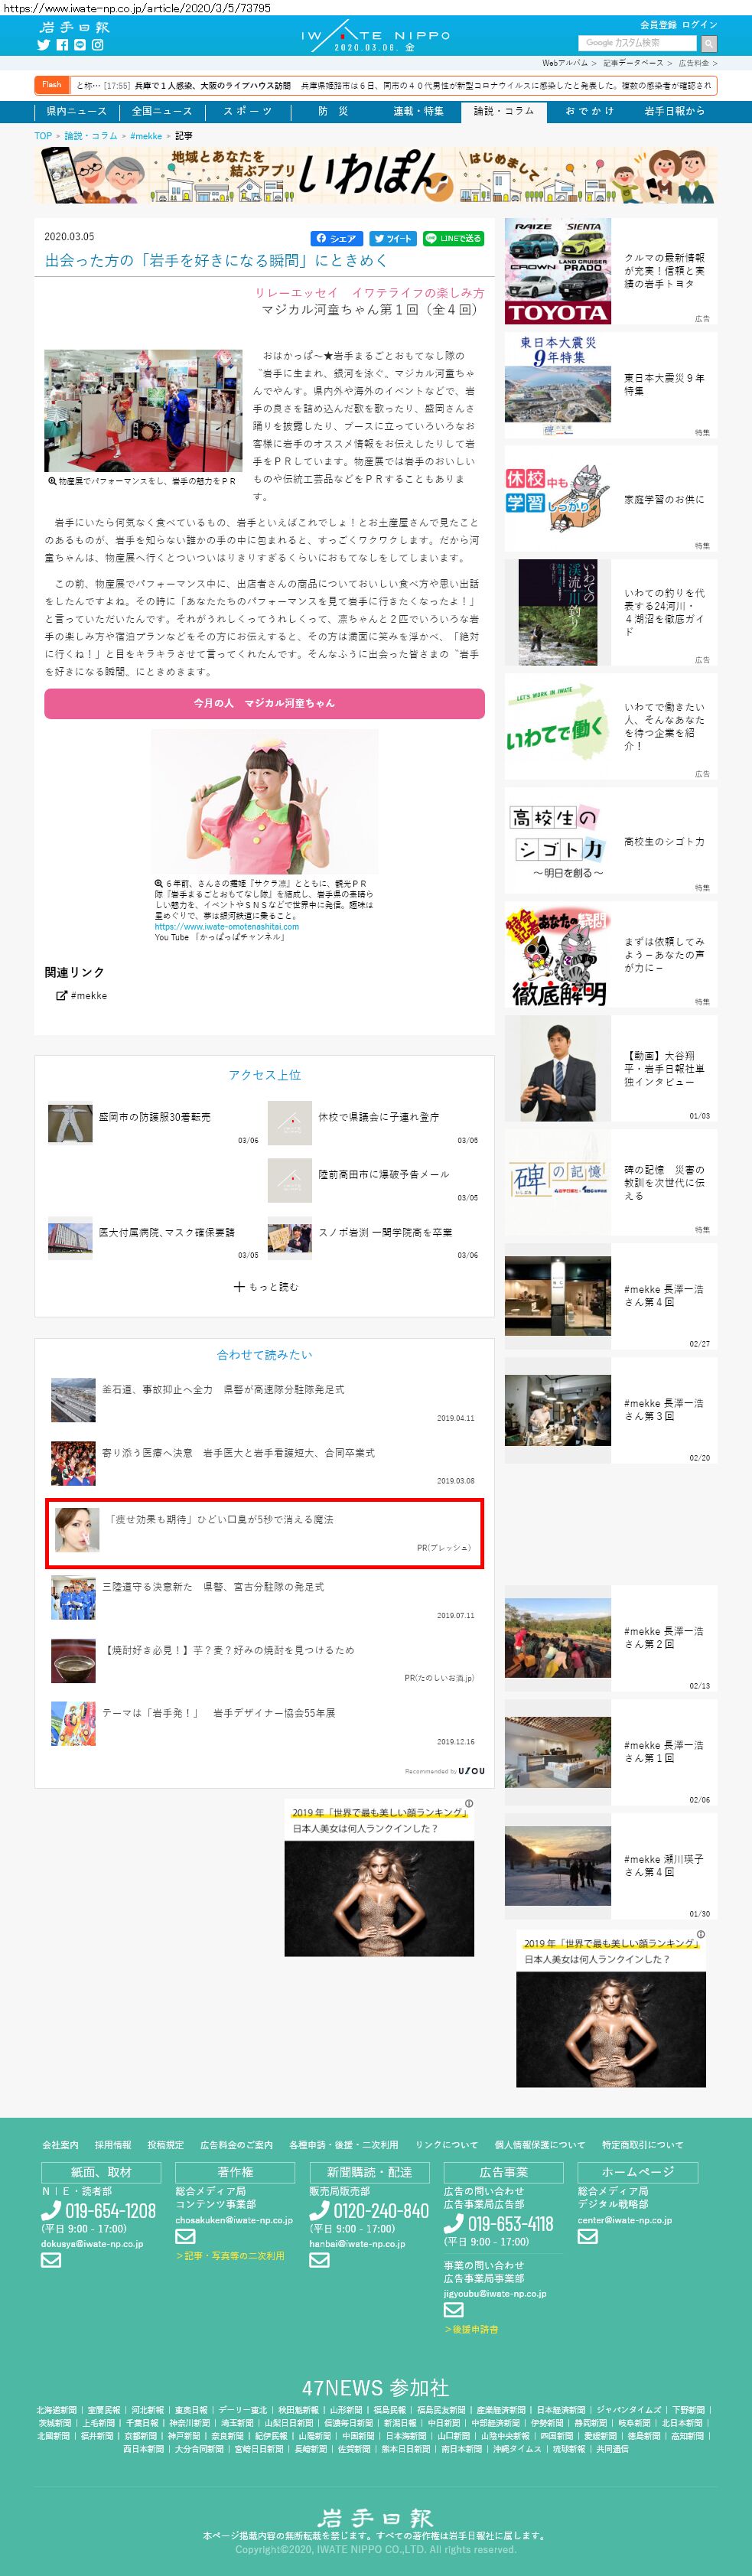The width and height of the screenshot is (752, 2576).
Task: Open the TOYOTA car ad thumbnail
Action: click(x=557, y=271)
